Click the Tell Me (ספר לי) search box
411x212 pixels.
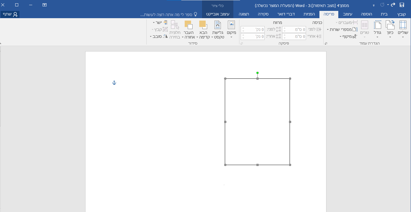(169, 14)
